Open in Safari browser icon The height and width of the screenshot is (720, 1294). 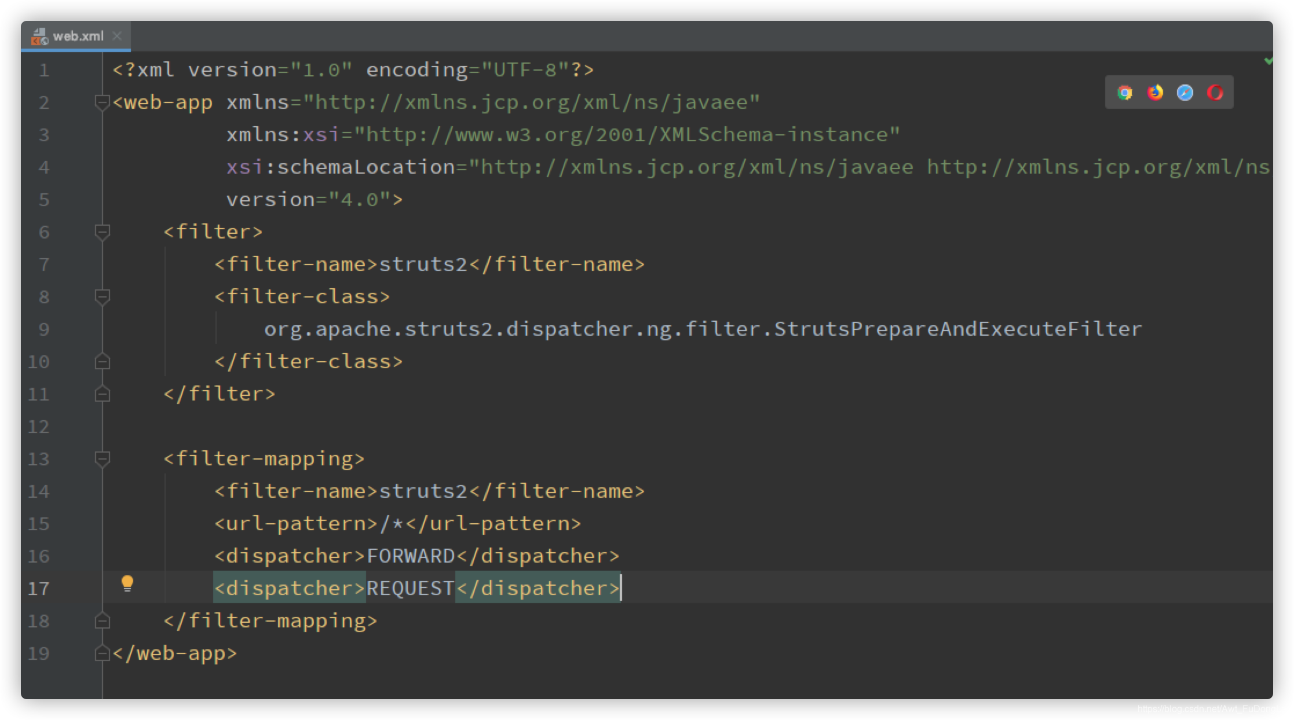pyautogui.click(x=1185, y=93)
